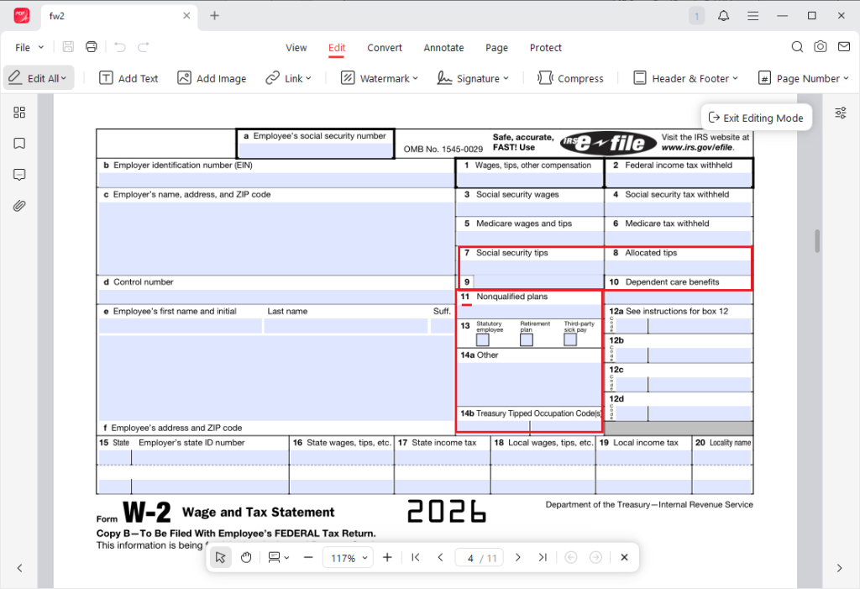This screenshot has width=860, height=589.
Task: Click the Save disk icon
Action: point(68,47)
